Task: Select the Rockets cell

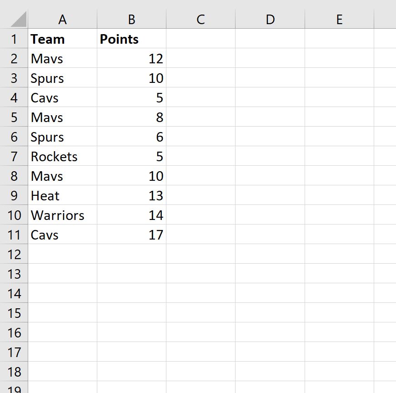Action: point(63,157)
